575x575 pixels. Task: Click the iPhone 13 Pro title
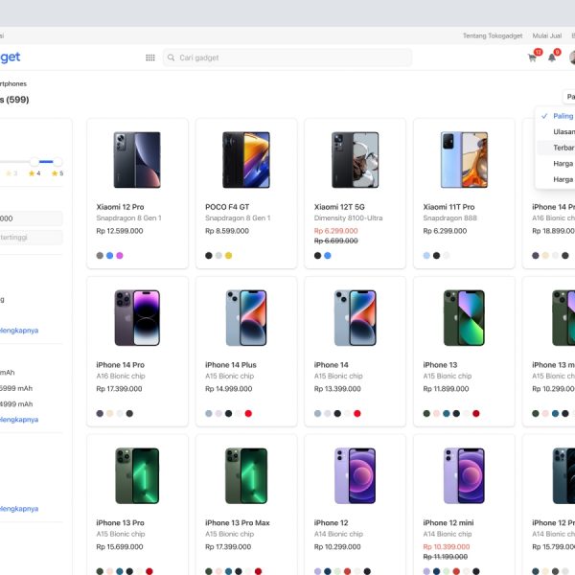point(120,523)
